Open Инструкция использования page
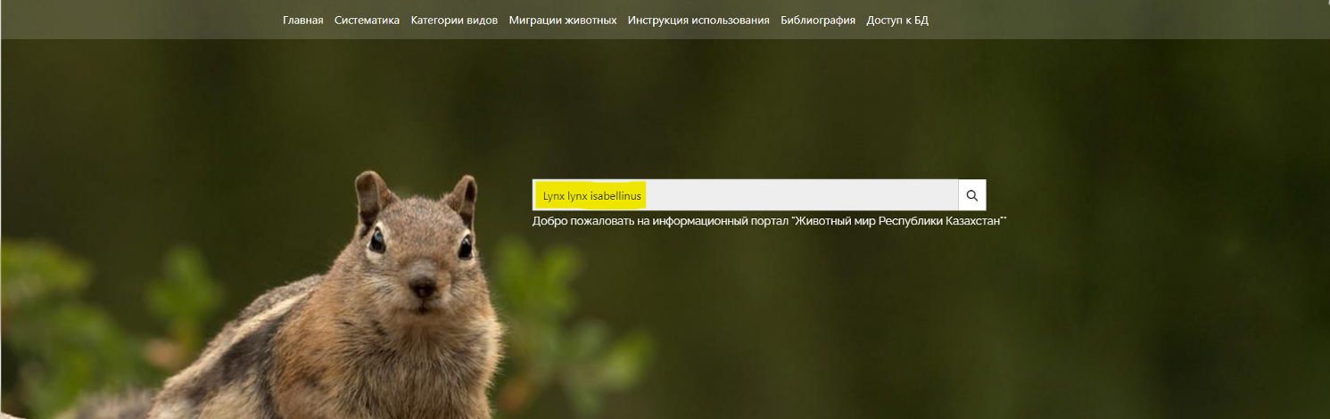 pyautogui.click(x=698, y=20)
